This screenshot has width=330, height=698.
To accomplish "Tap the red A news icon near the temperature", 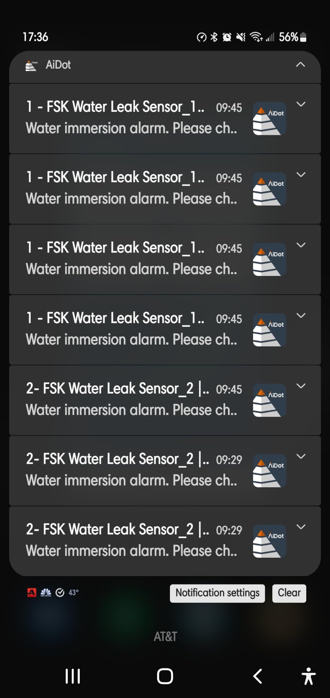I will click(31, 592).
